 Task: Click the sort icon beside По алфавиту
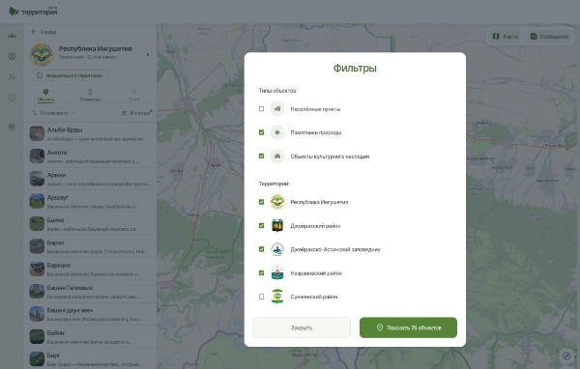[x=35, y=113]
